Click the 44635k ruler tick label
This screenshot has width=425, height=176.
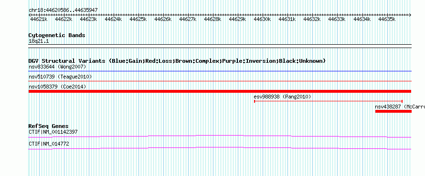click(387, 20)
